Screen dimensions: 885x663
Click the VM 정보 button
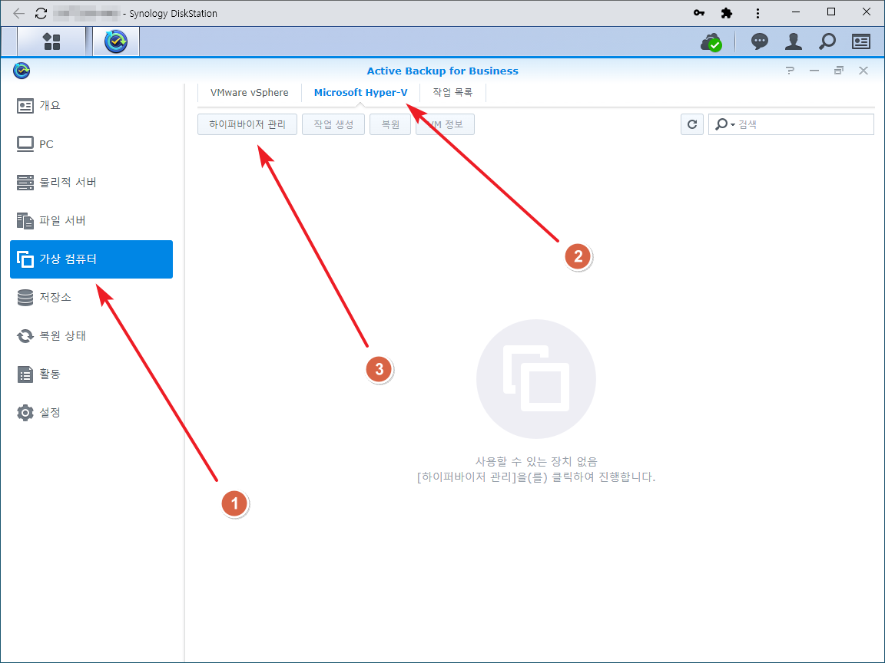(x=445, y=124)
